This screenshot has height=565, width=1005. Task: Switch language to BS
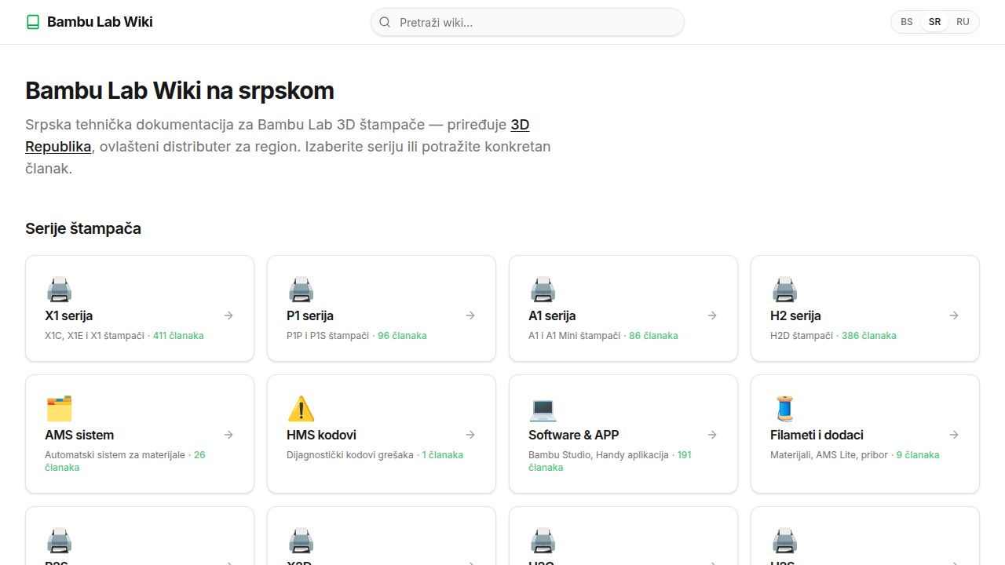pos(907,22)
